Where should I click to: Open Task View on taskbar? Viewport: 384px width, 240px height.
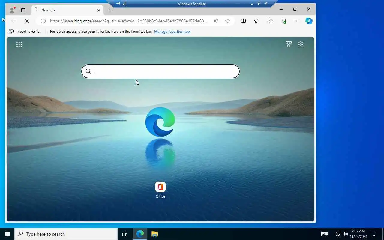(x=125, y=234)
